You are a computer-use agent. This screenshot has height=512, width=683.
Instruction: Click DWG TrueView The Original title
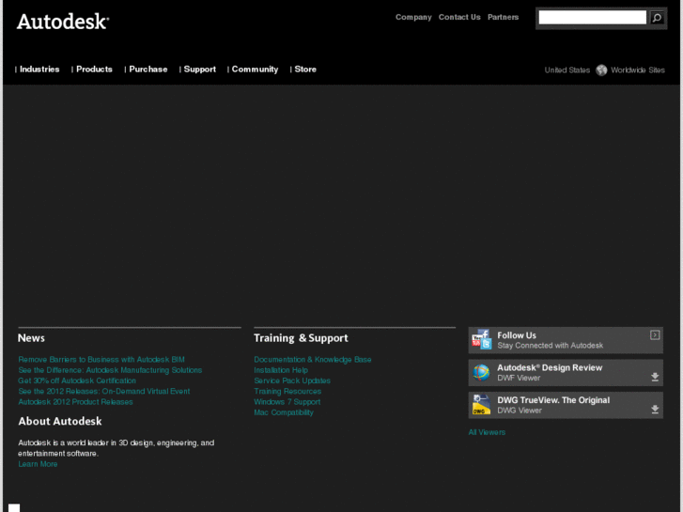[x=553, y=400]
